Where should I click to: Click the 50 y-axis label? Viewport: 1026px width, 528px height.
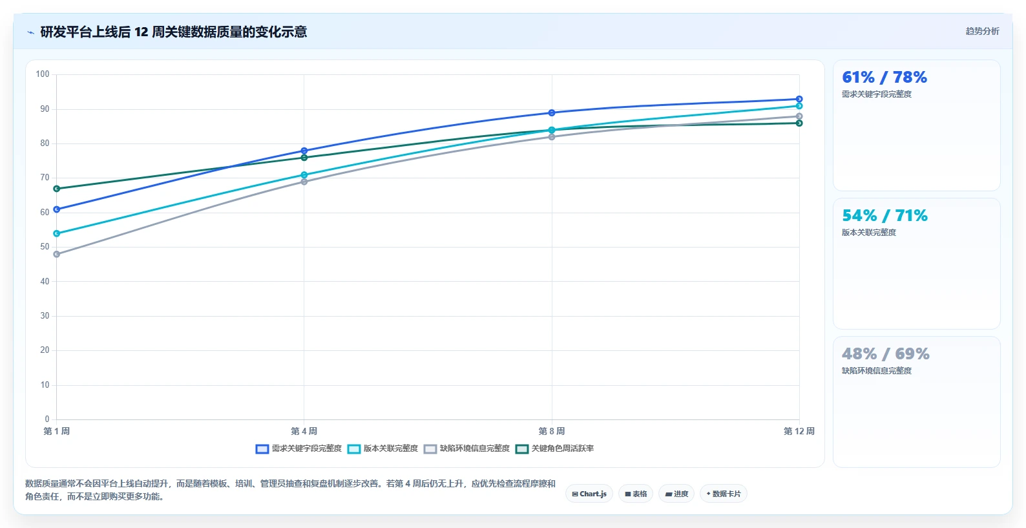(x=45, y=247)
